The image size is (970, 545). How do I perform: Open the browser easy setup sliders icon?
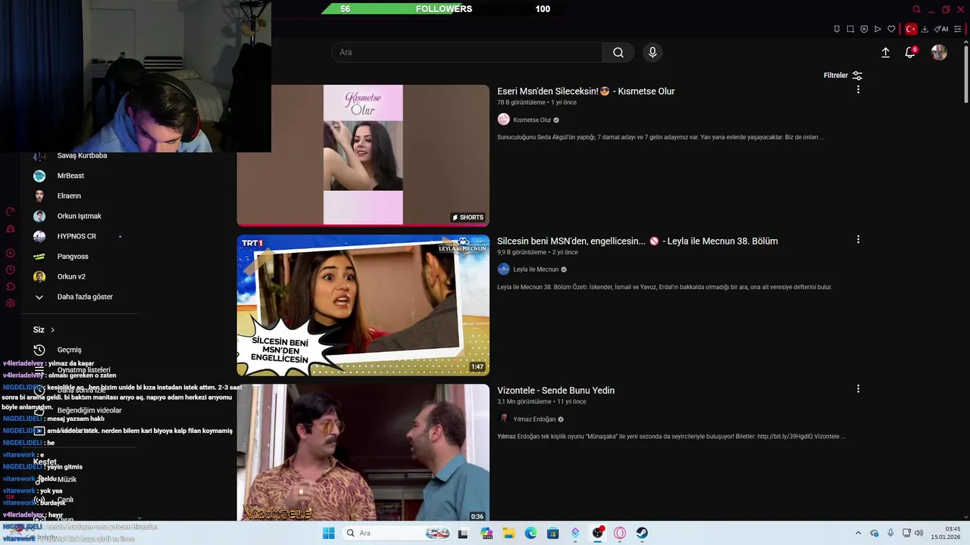point(958,30)
